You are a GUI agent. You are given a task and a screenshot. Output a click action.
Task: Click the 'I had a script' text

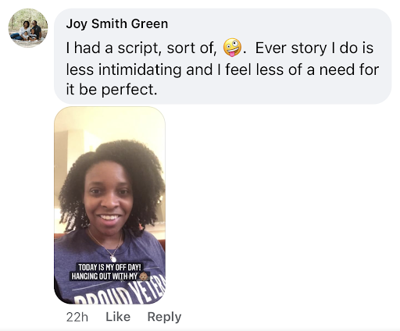tap(112, 48)
